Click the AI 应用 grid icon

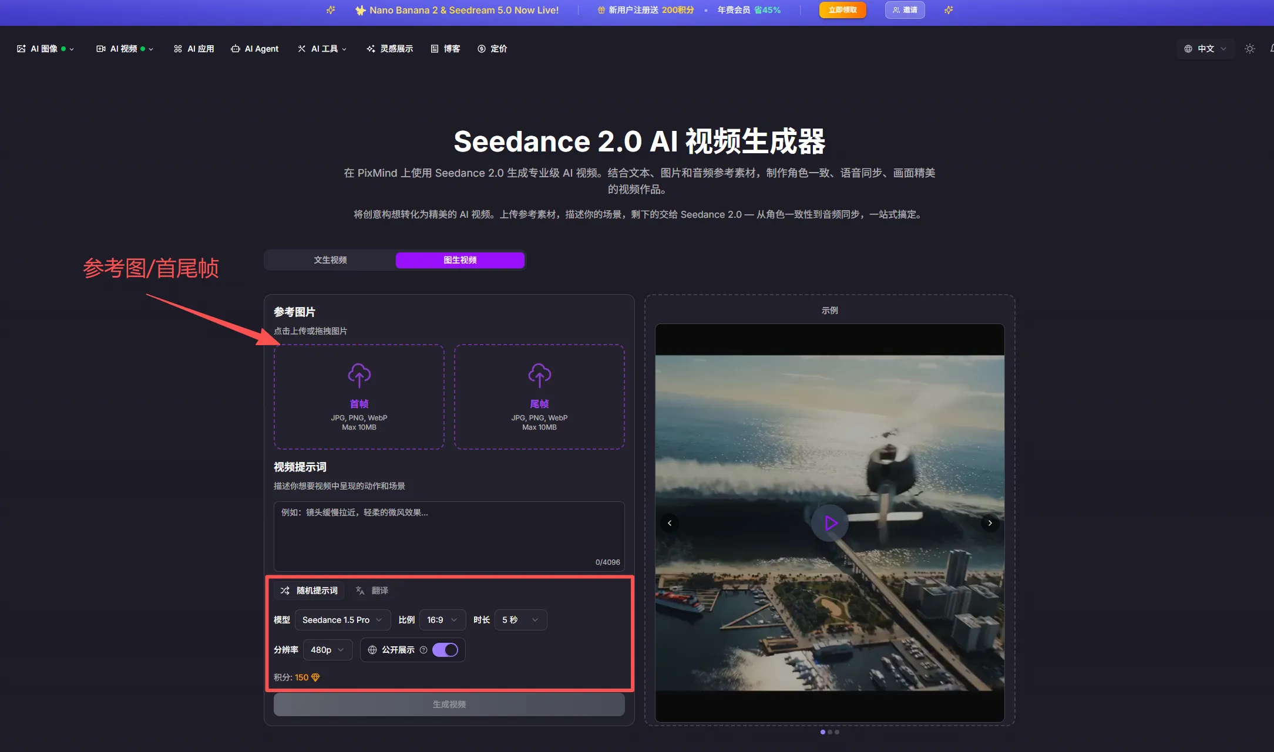coord(178,49)
